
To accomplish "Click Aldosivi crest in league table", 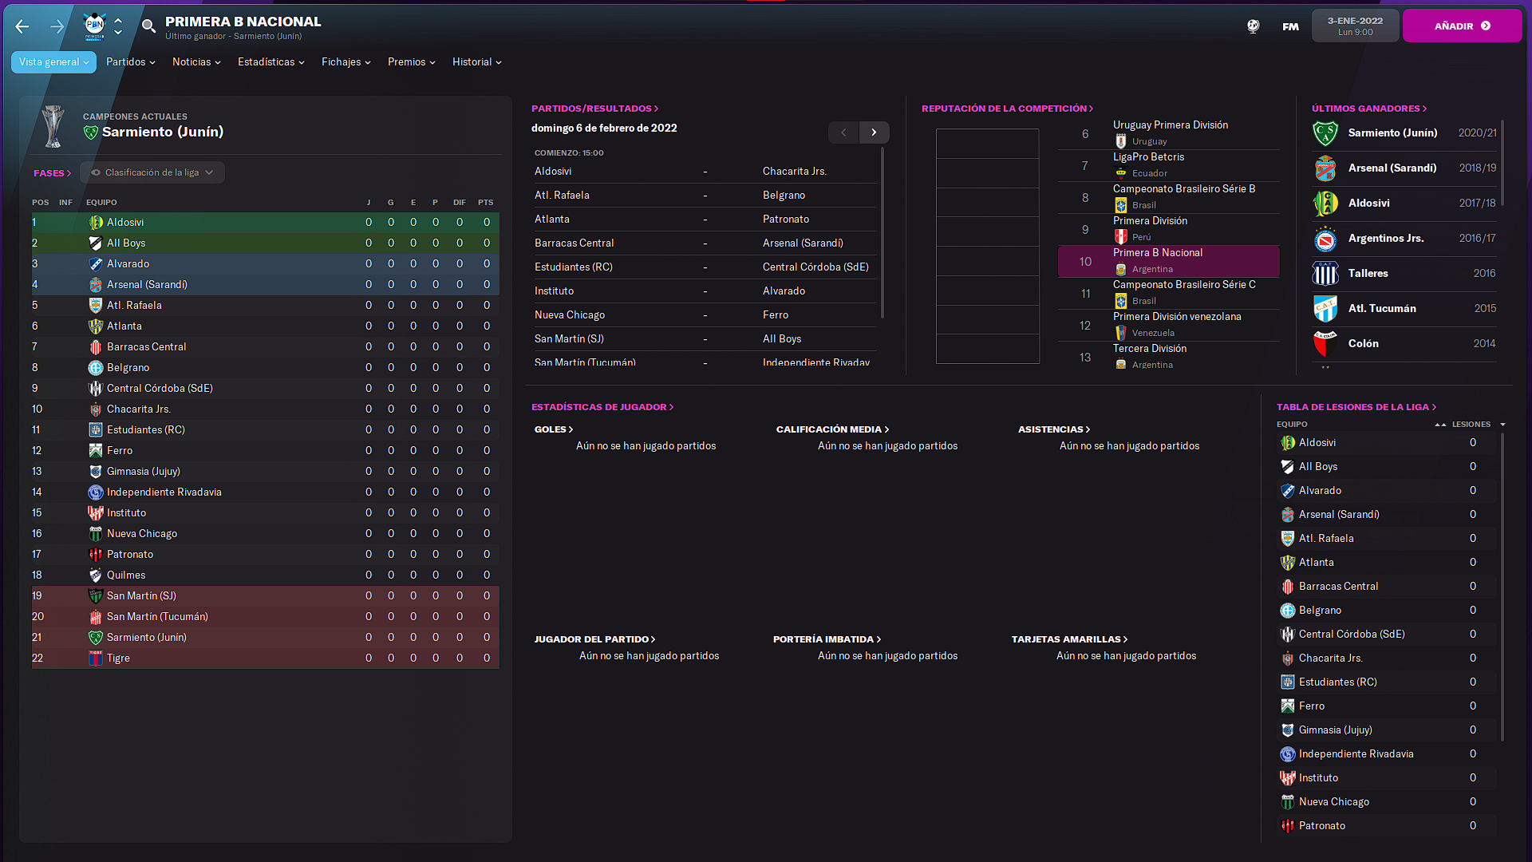I will 96,223.
